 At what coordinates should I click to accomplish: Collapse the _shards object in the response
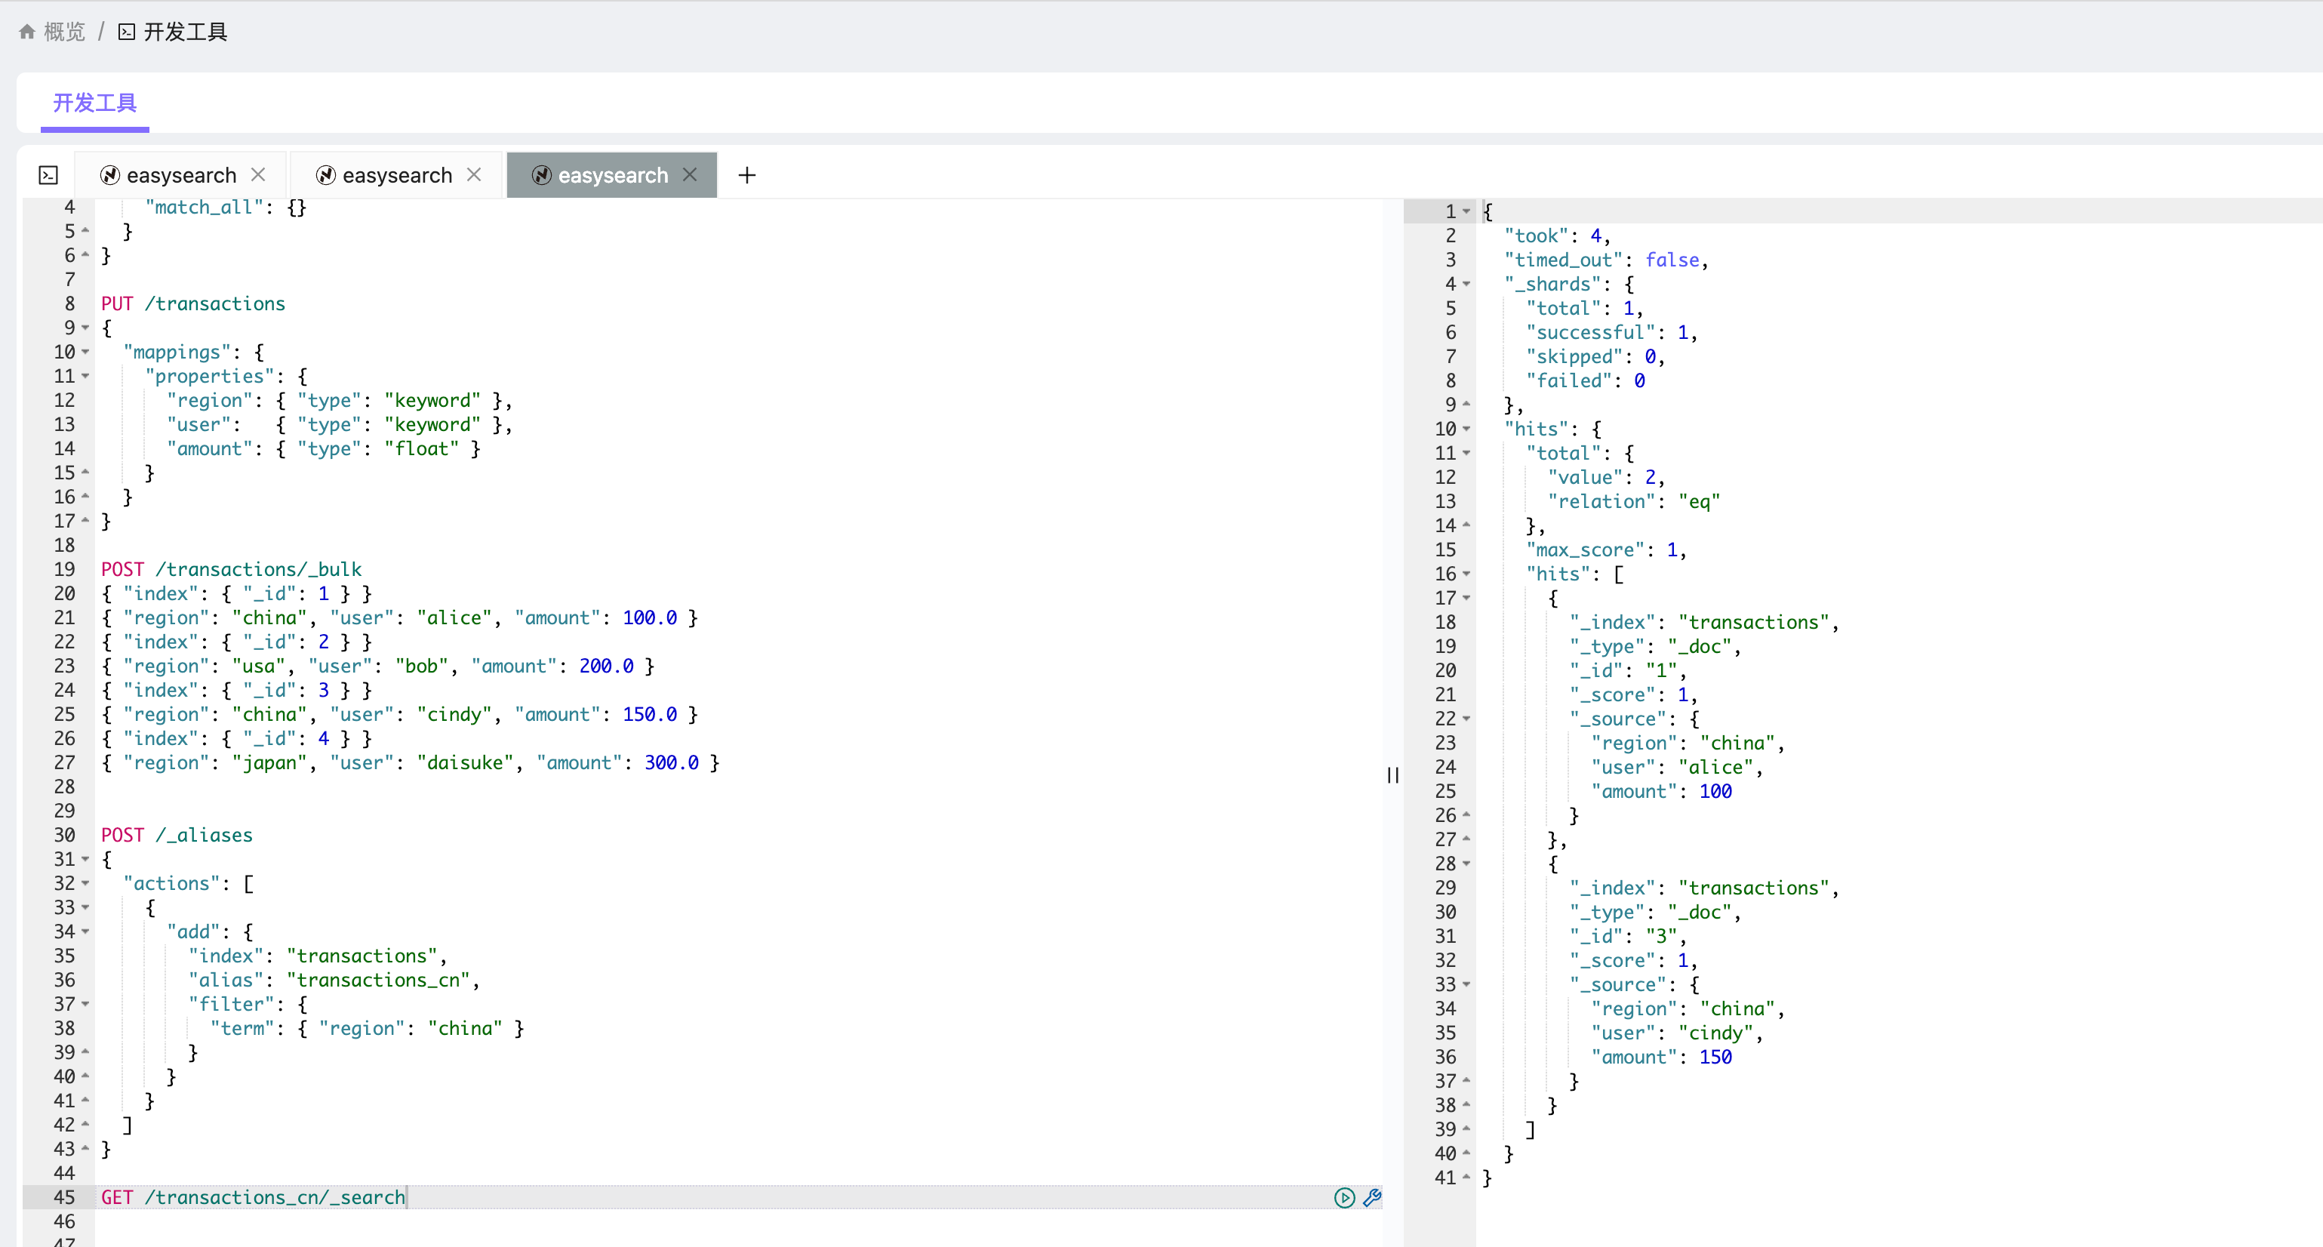pyautogui.click(x=1466, y=284)
